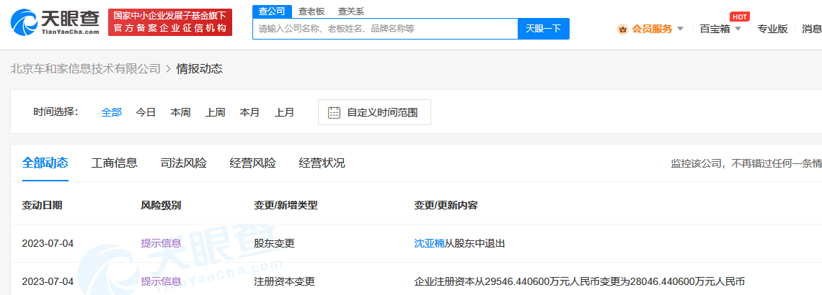Image resolution: width=822 pixels, height=295 pixels.
Task: Focus the company name search field
Action: [x=385, y=29]
